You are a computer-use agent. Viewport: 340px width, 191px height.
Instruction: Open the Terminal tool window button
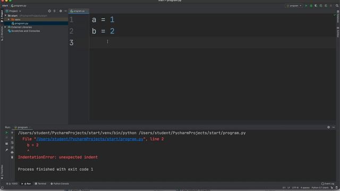pyautogui.click(x=40, y=184)
